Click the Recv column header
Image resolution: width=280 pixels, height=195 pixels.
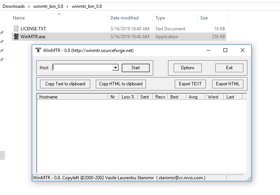[160, 97]
